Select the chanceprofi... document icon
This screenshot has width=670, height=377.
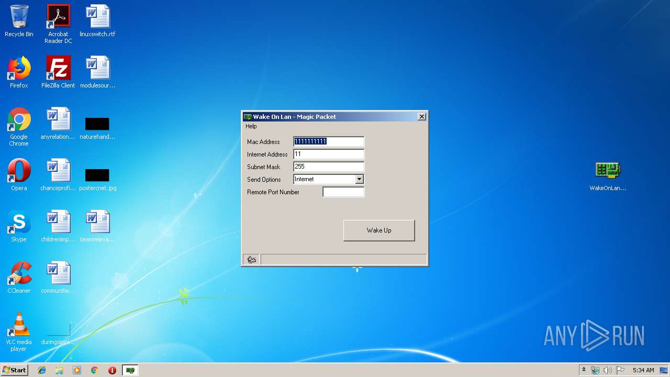pos(58,175)
